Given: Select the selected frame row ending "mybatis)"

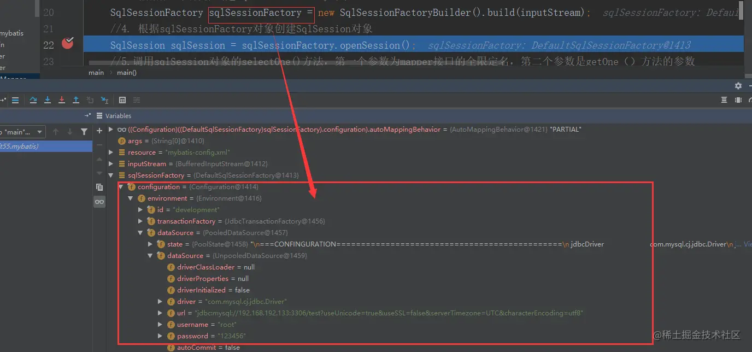Looking at the screenshot, I should coord(46,146).
